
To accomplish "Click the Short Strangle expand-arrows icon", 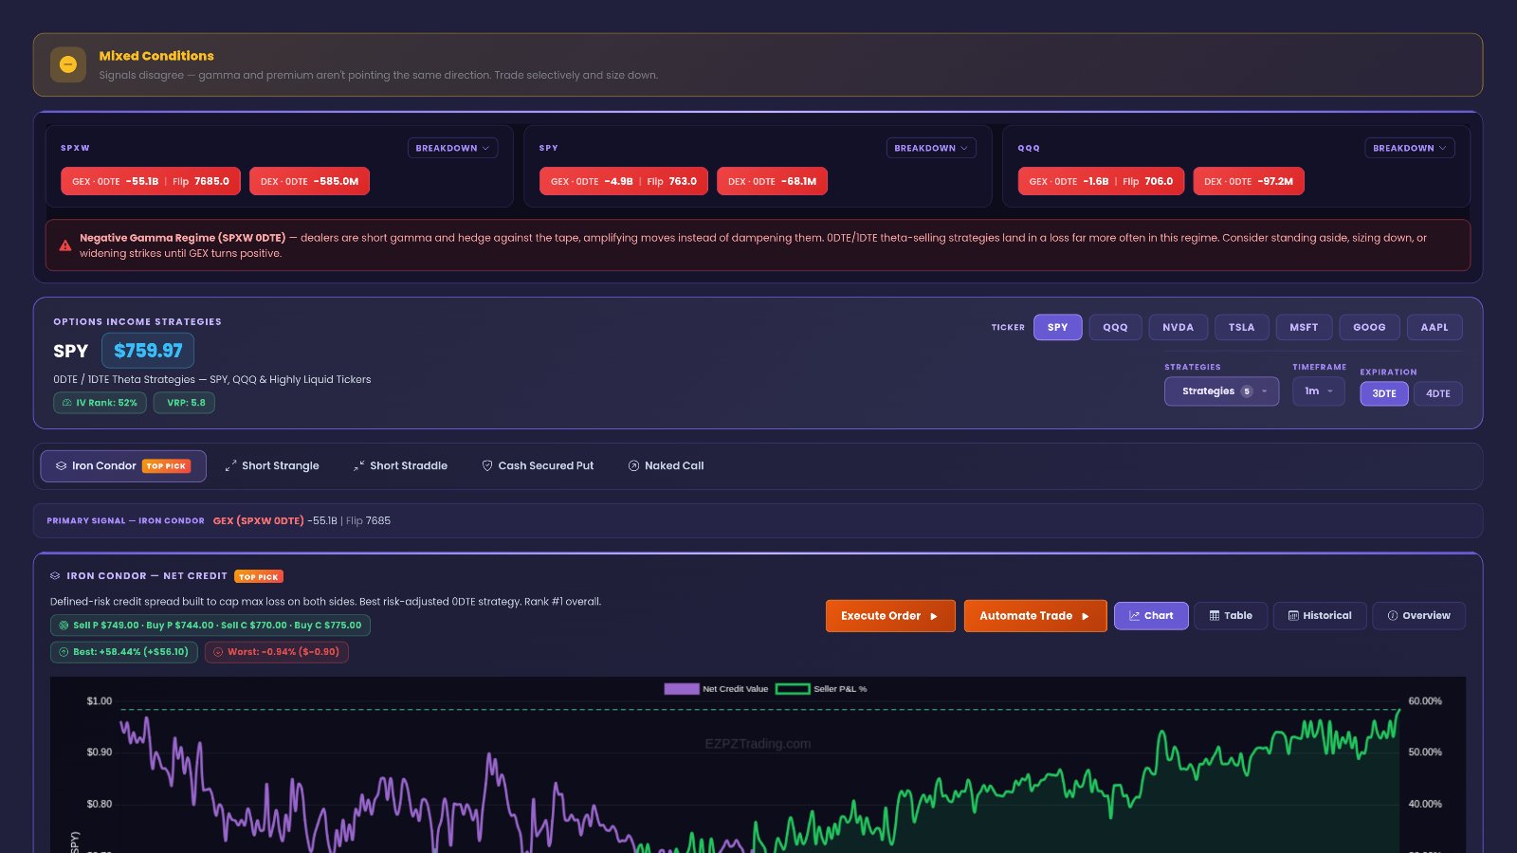I will click(x=230, y=466).
